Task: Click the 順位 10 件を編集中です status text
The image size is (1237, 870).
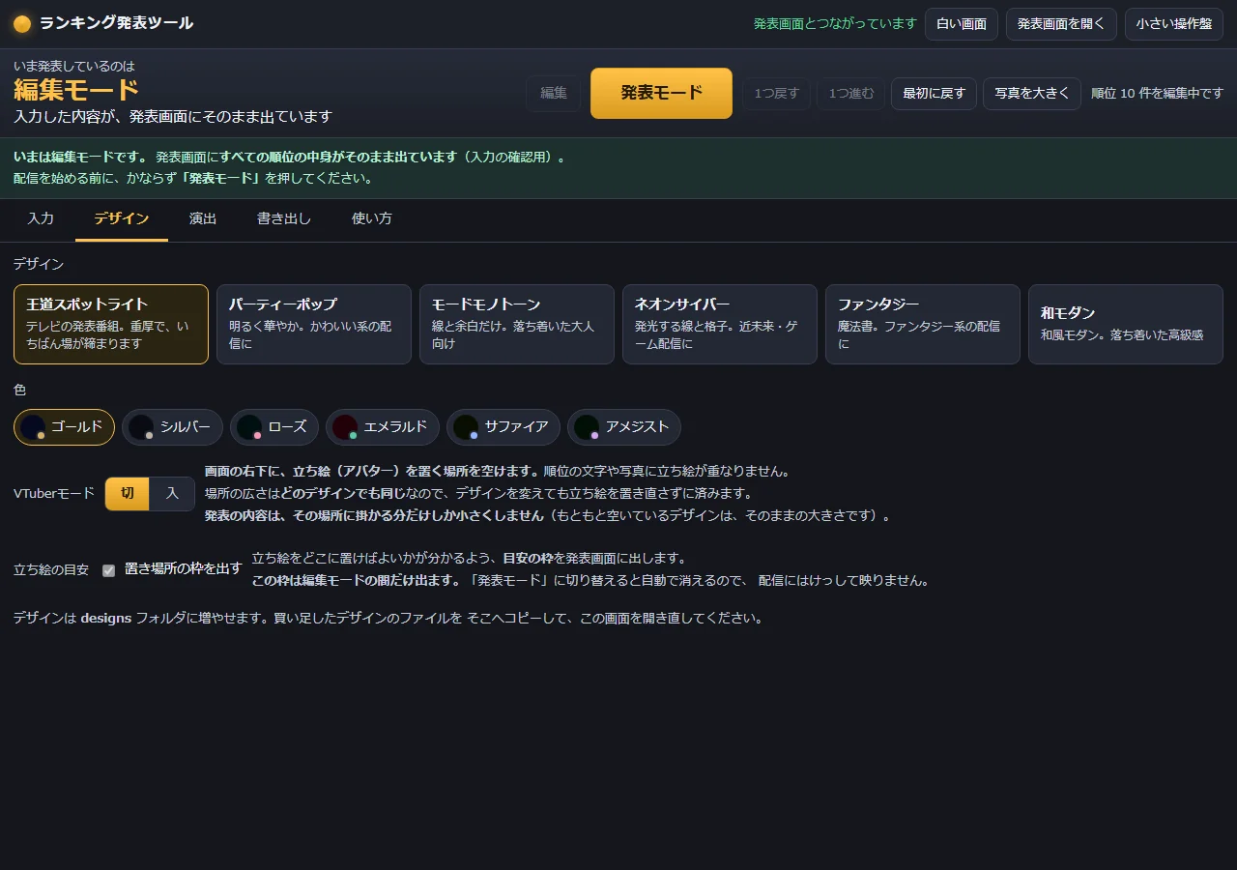Action: pos(1157,94)
